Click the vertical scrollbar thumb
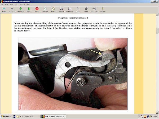The height and width of the screenshot is (119, 159). (x=157, y=30)
